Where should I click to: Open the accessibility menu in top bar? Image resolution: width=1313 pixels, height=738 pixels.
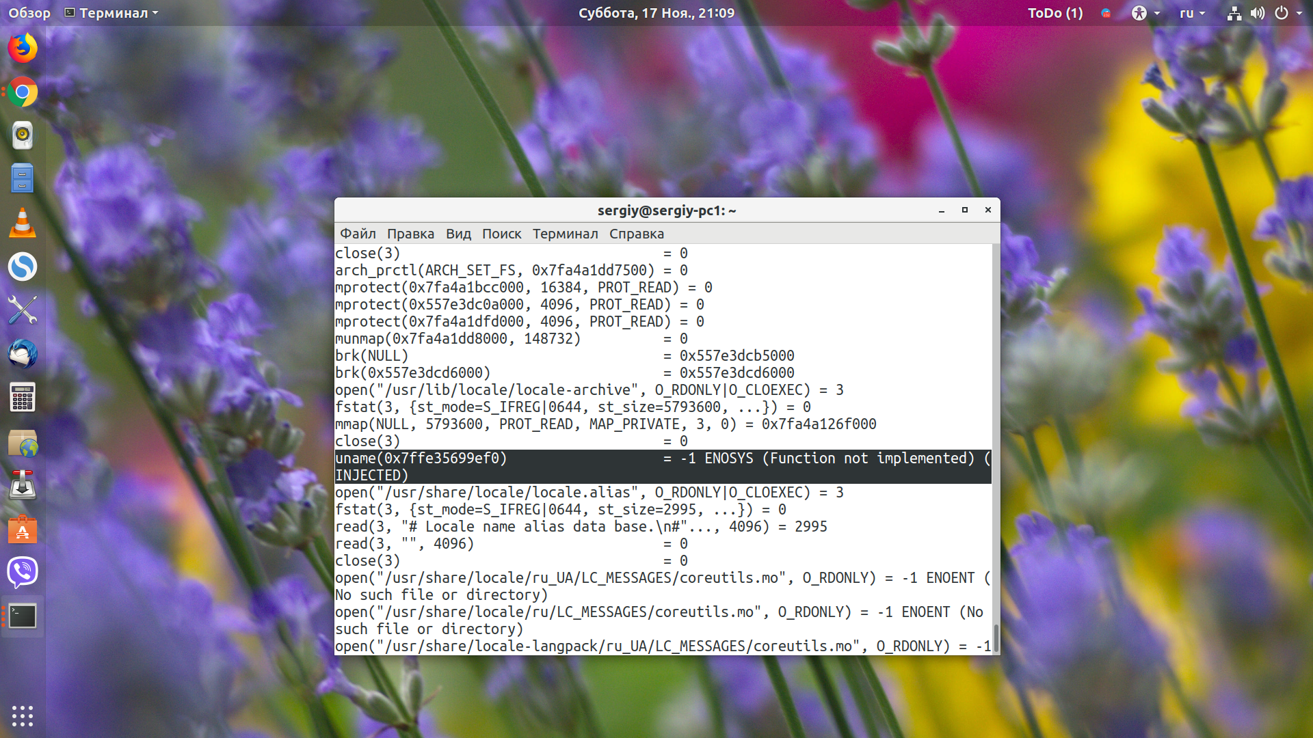click(1145, 13)
